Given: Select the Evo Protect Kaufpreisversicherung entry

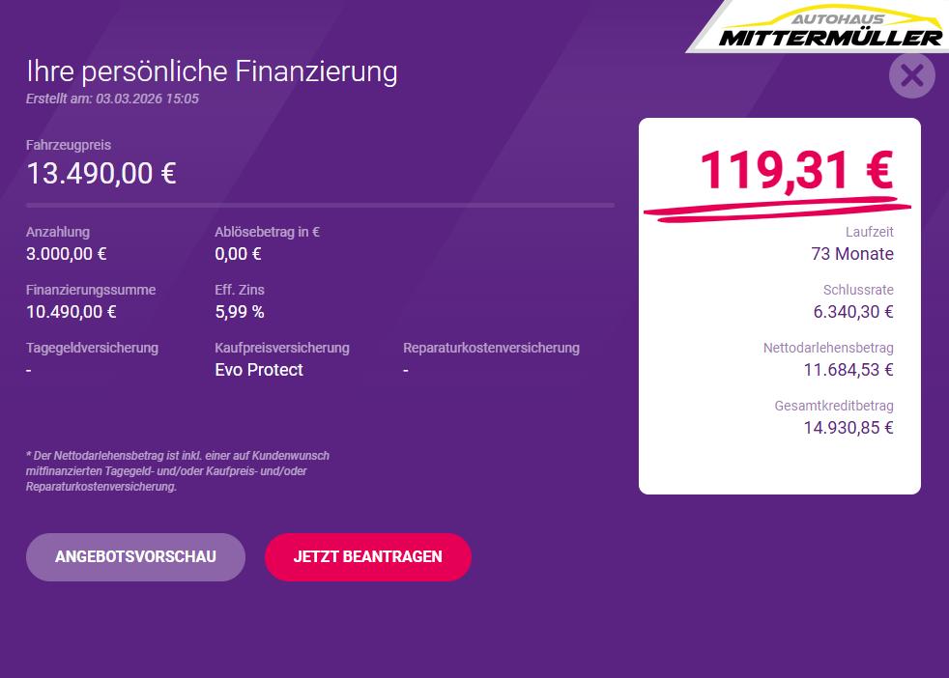Looking at the screenshot, I should [259, 370].
